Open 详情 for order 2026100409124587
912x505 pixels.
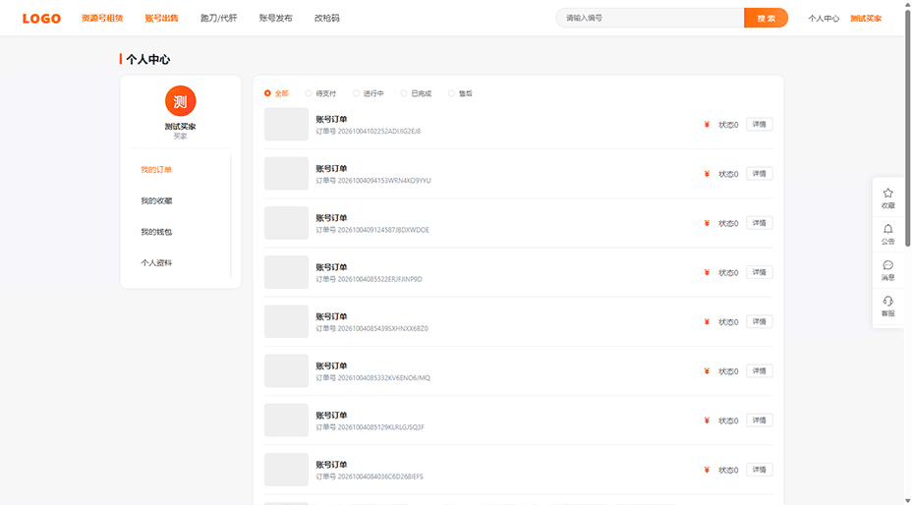(760, 223)
